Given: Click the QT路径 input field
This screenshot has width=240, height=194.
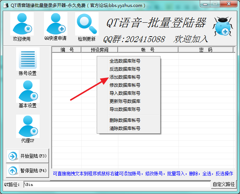Looking at the screenshot, I should tap(117, 184).
